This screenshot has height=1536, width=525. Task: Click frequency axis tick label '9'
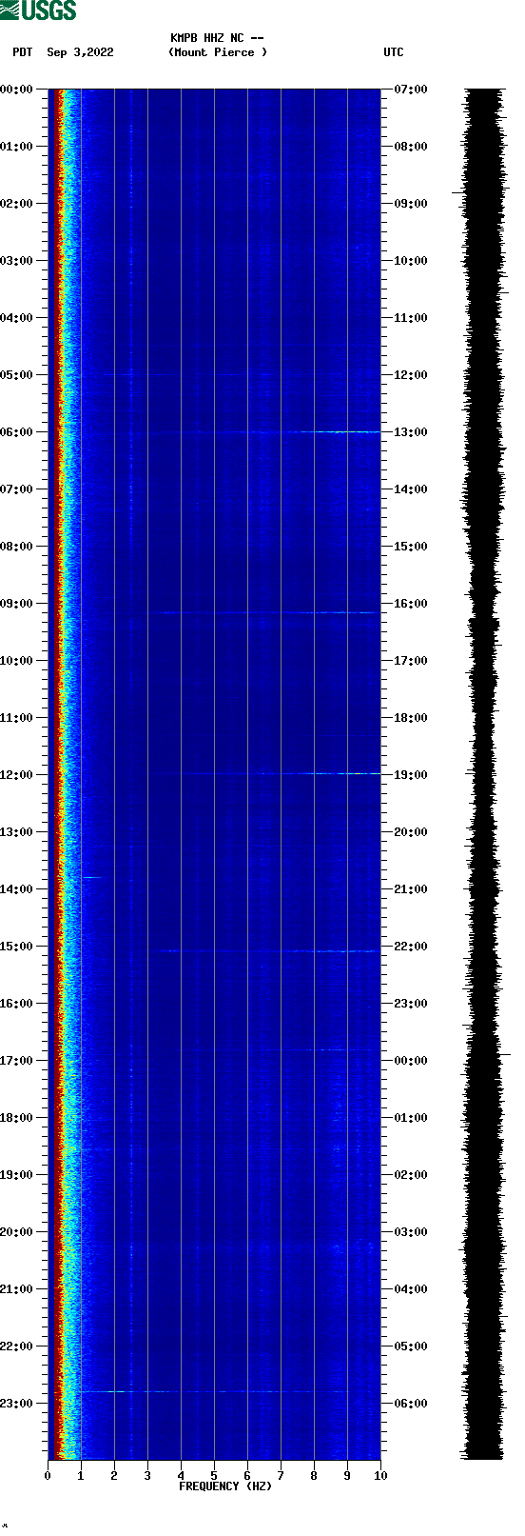(347, 1476)
